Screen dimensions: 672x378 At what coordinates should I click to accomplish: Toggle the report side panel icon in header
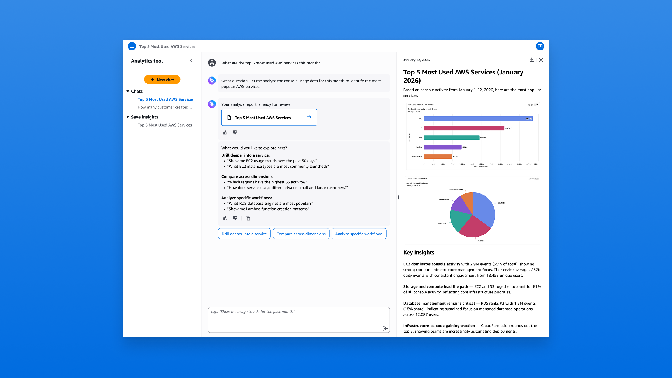[x=540, y=46]
